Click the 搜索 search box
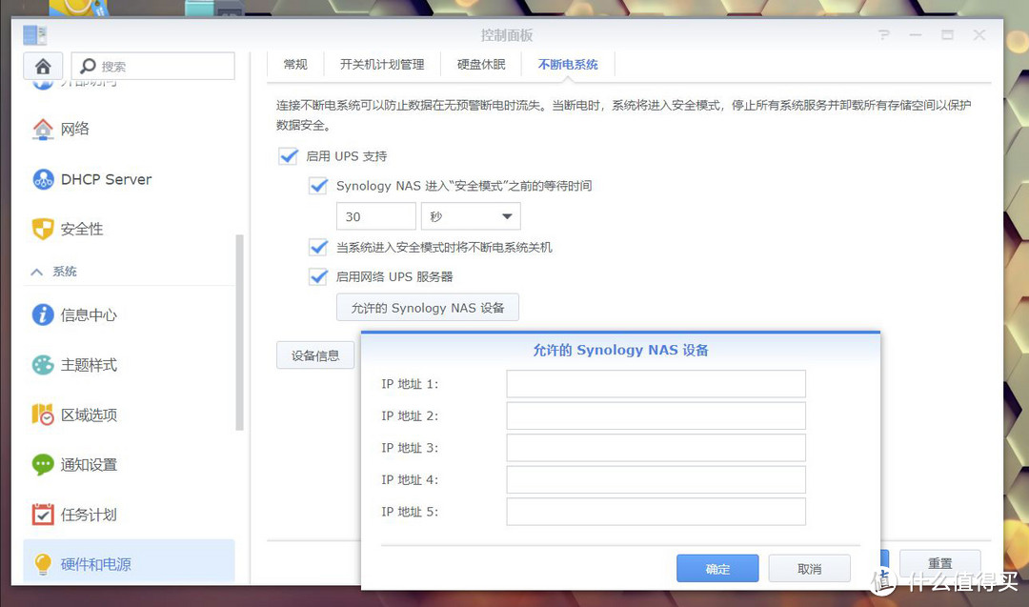This screenshot has width=1029, height=607. tap(152, 66)
